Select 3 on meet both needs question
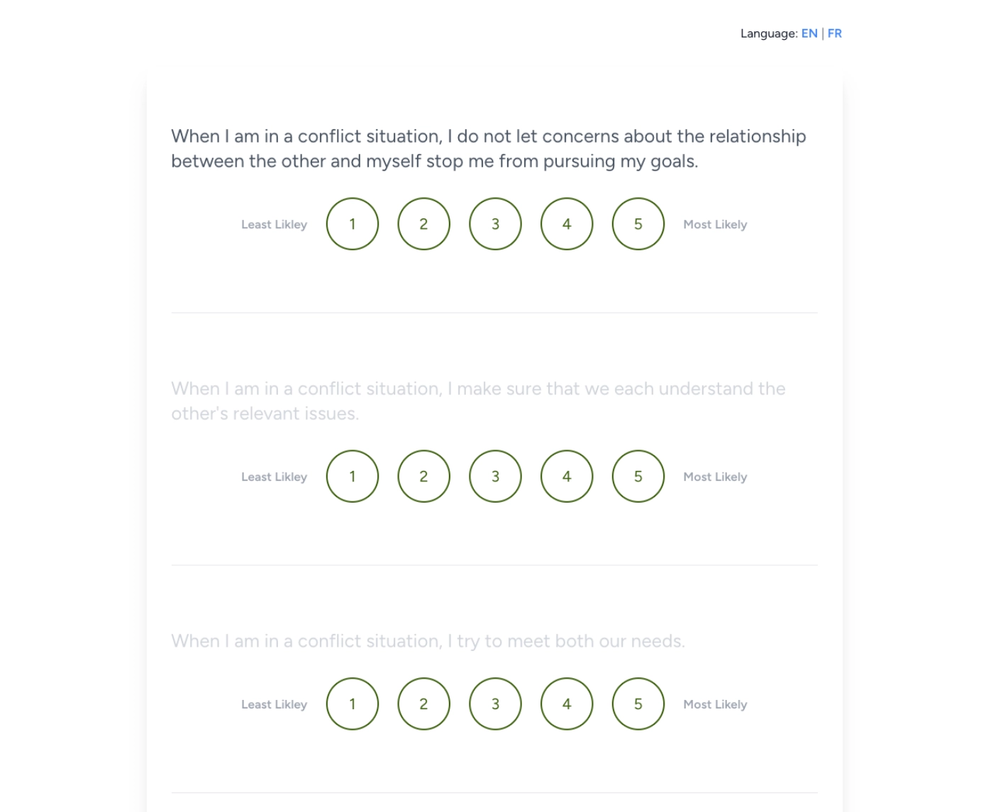The height and width of the screenshot is (812, 993). [x=495, y=704]
